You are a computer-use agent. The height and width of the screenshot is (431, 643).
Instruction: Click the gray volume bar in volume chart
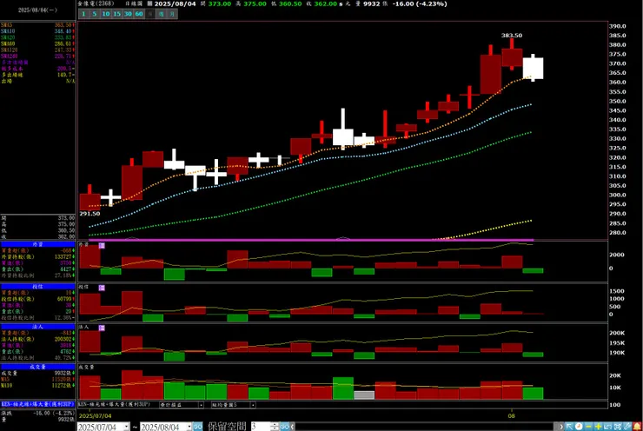(364, 395)
